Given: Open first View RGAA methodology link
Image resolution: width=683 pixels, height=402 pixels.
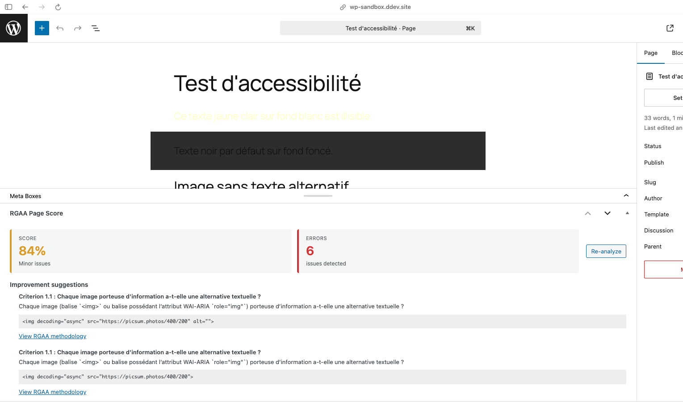Looking at the screenshot, I should click(x=53, y=336).
